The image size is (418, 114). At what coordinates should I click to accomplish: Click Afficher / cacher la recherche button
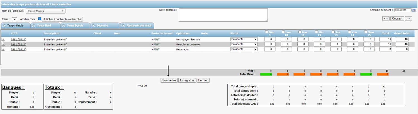[62, 19]
